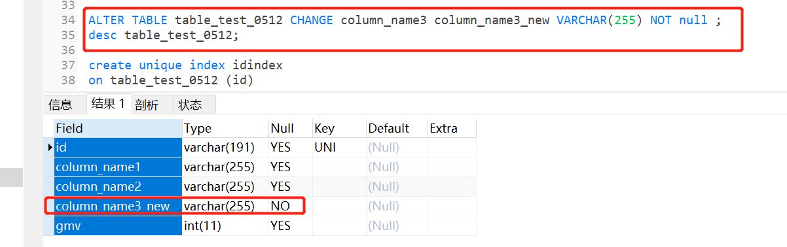The height and width of the screenshot is (247, 787).
Task: Click the Default column header
Action: (396, 128)
